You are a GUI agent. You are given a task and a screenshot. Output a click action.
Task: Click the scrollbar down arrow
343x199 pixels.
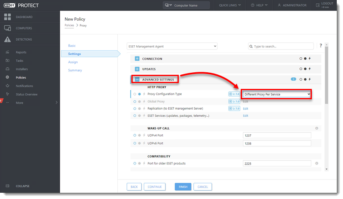pos(326,169)
